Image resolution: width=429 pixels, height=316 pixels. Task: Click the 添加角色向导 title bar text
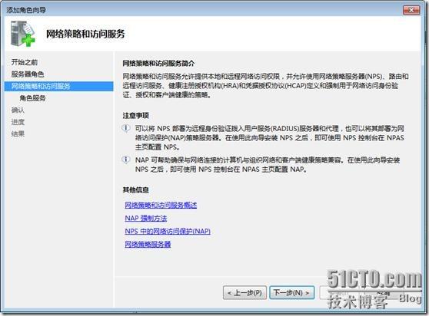click(25, 10)
